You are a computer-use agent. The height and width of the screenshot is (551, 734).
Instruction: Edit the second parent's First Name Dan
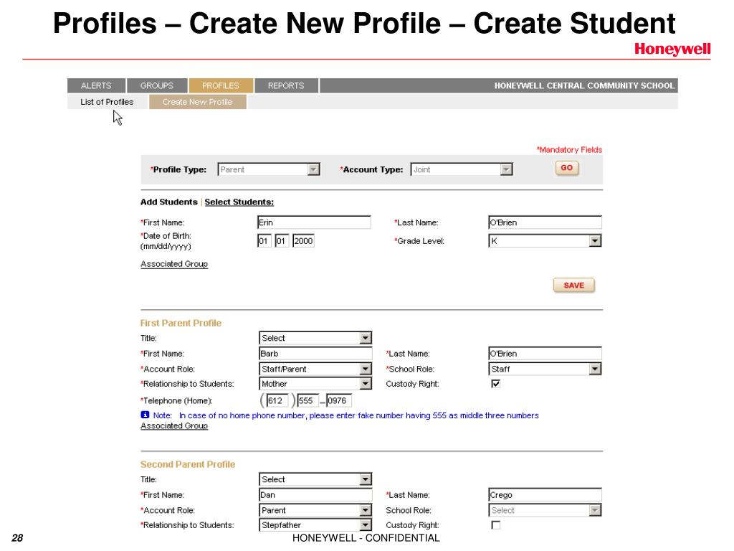pyautogui.click(x=315, y=495)
